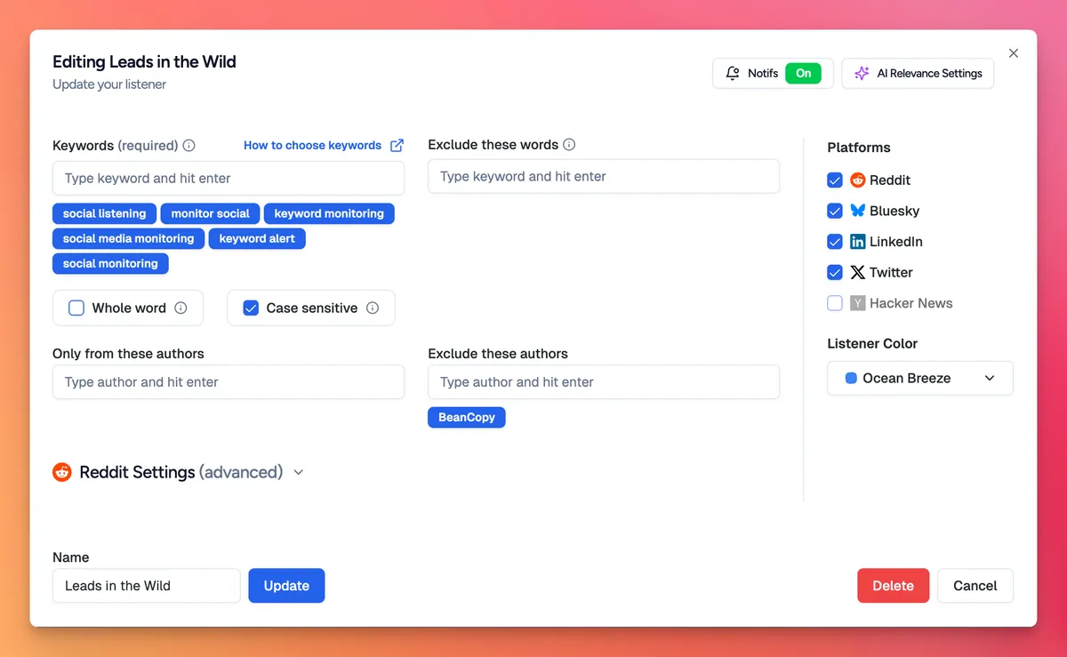Click the Reddit logo in Platforms list
This screenshot has width=1067, height=657.
[858, 180]
